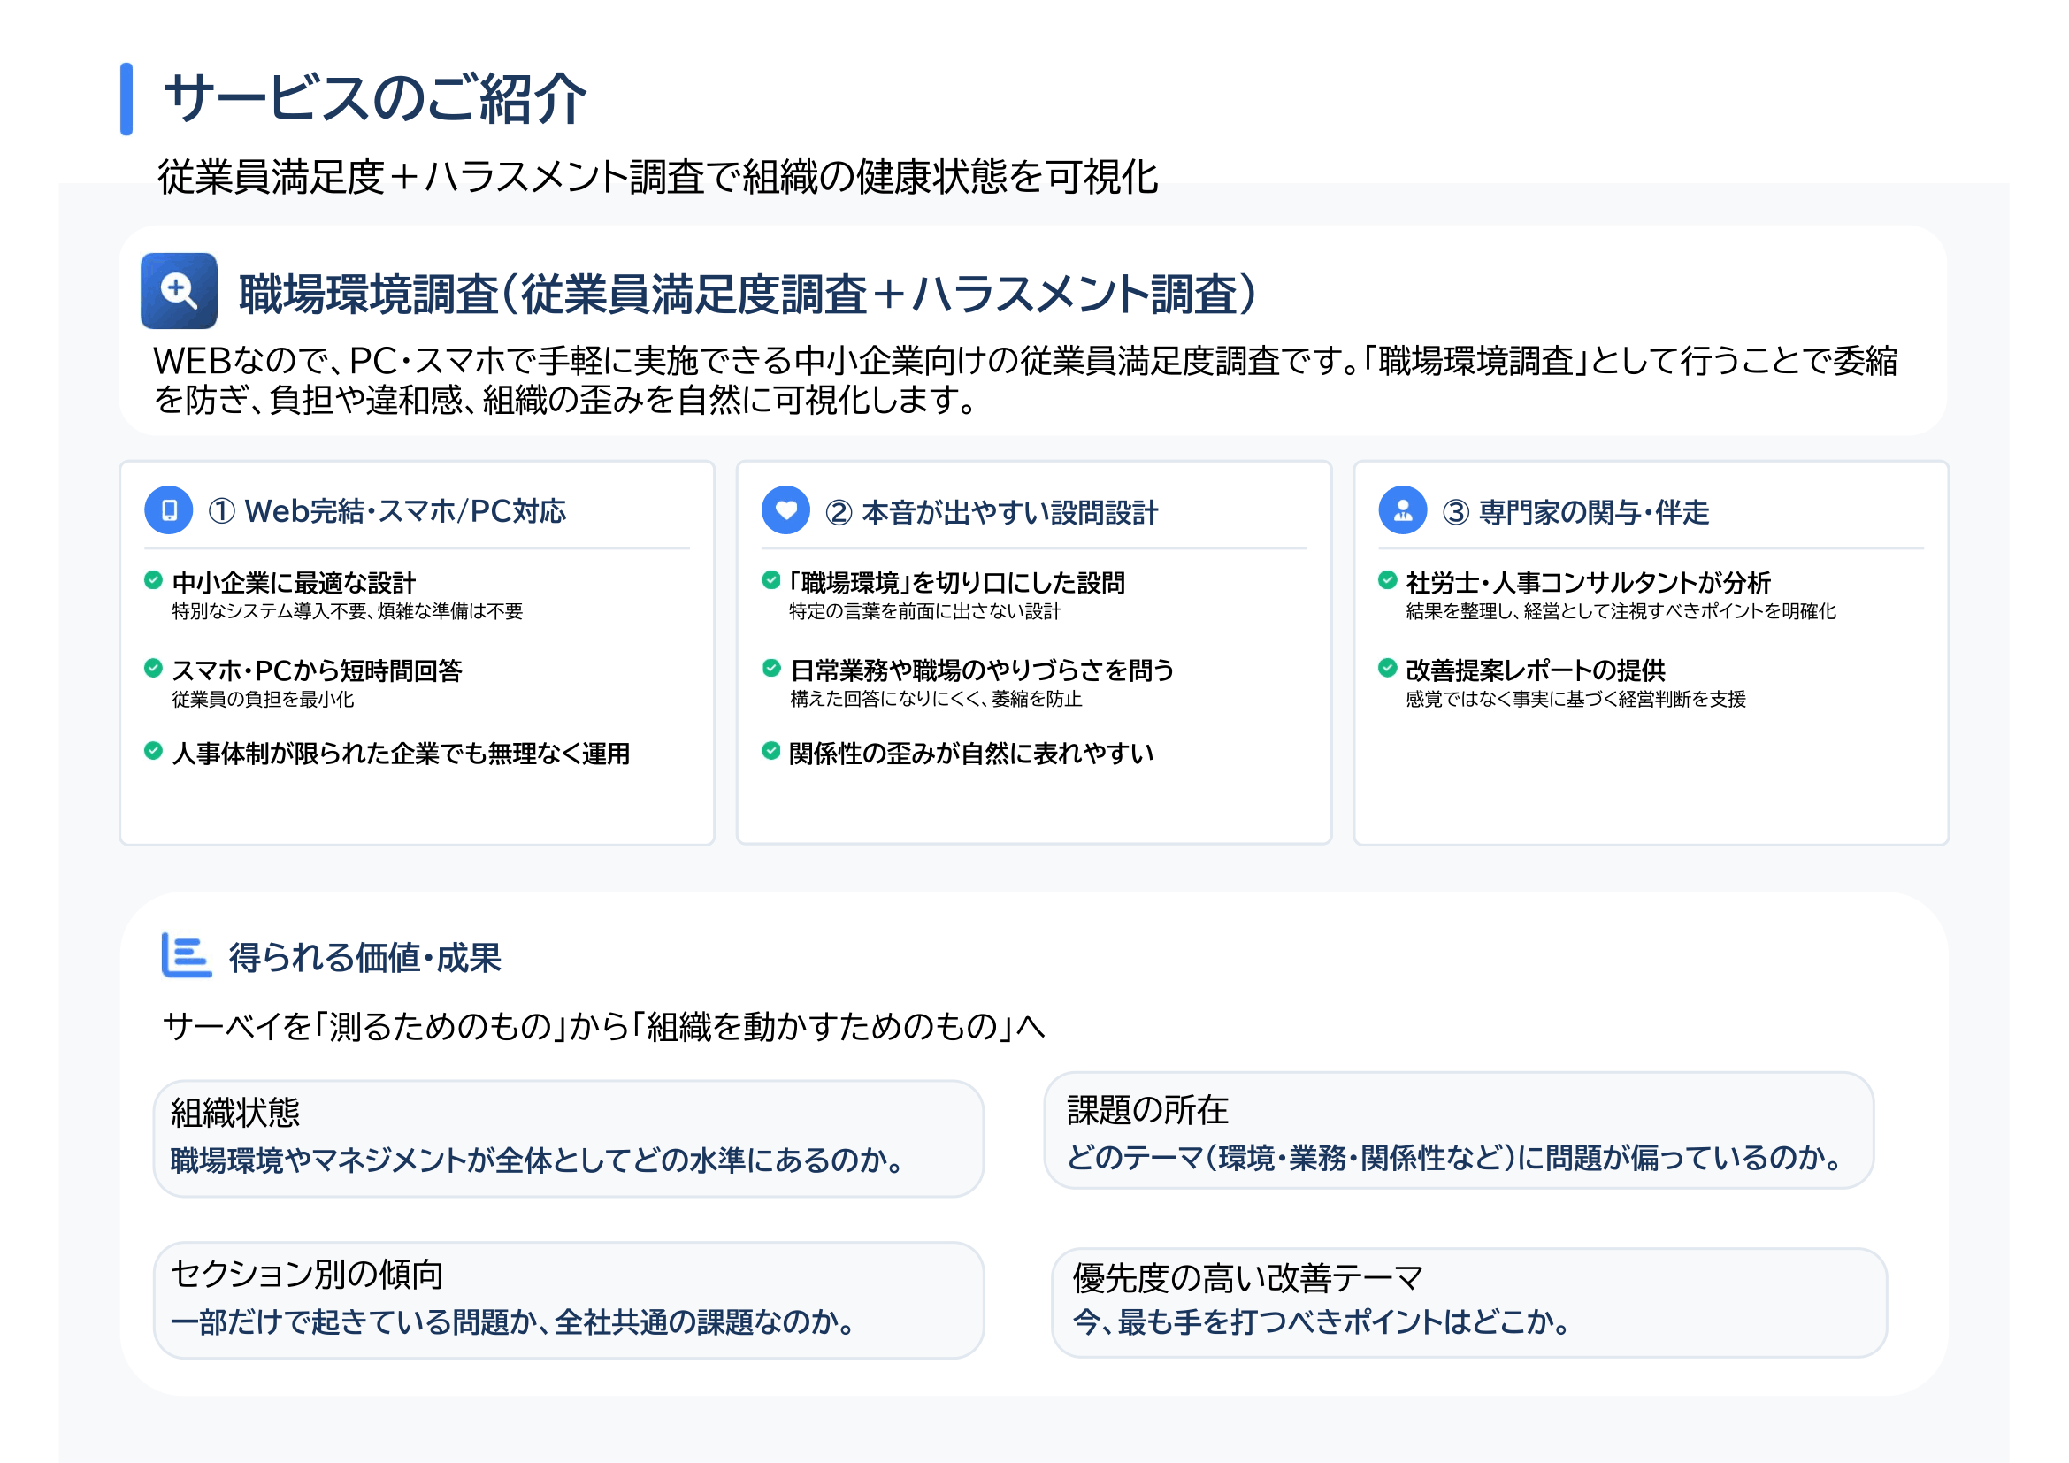2069x1463 pixels.
Task: Select the セクション別の傾向 card
Action: coord(569,1300)
